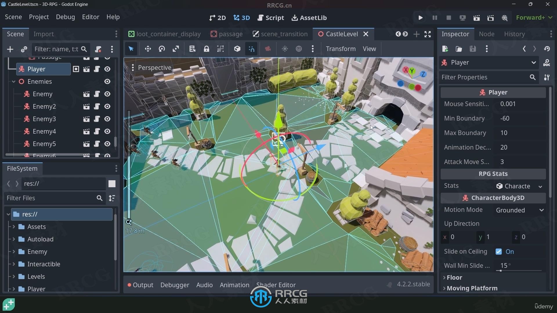Switch to the Node tab in Inspector
The width and height of the screenshot is (557, 313).
(487, 34)
